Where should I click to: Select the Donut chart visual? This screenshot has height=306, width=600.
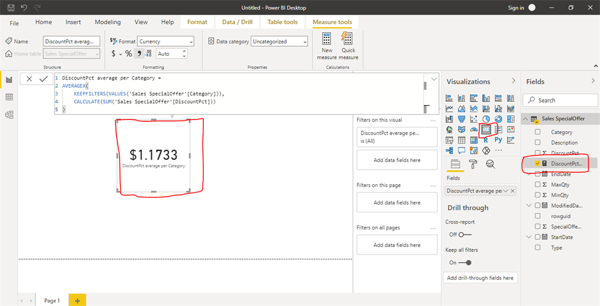pyautogui.click(x=498, y=119)
